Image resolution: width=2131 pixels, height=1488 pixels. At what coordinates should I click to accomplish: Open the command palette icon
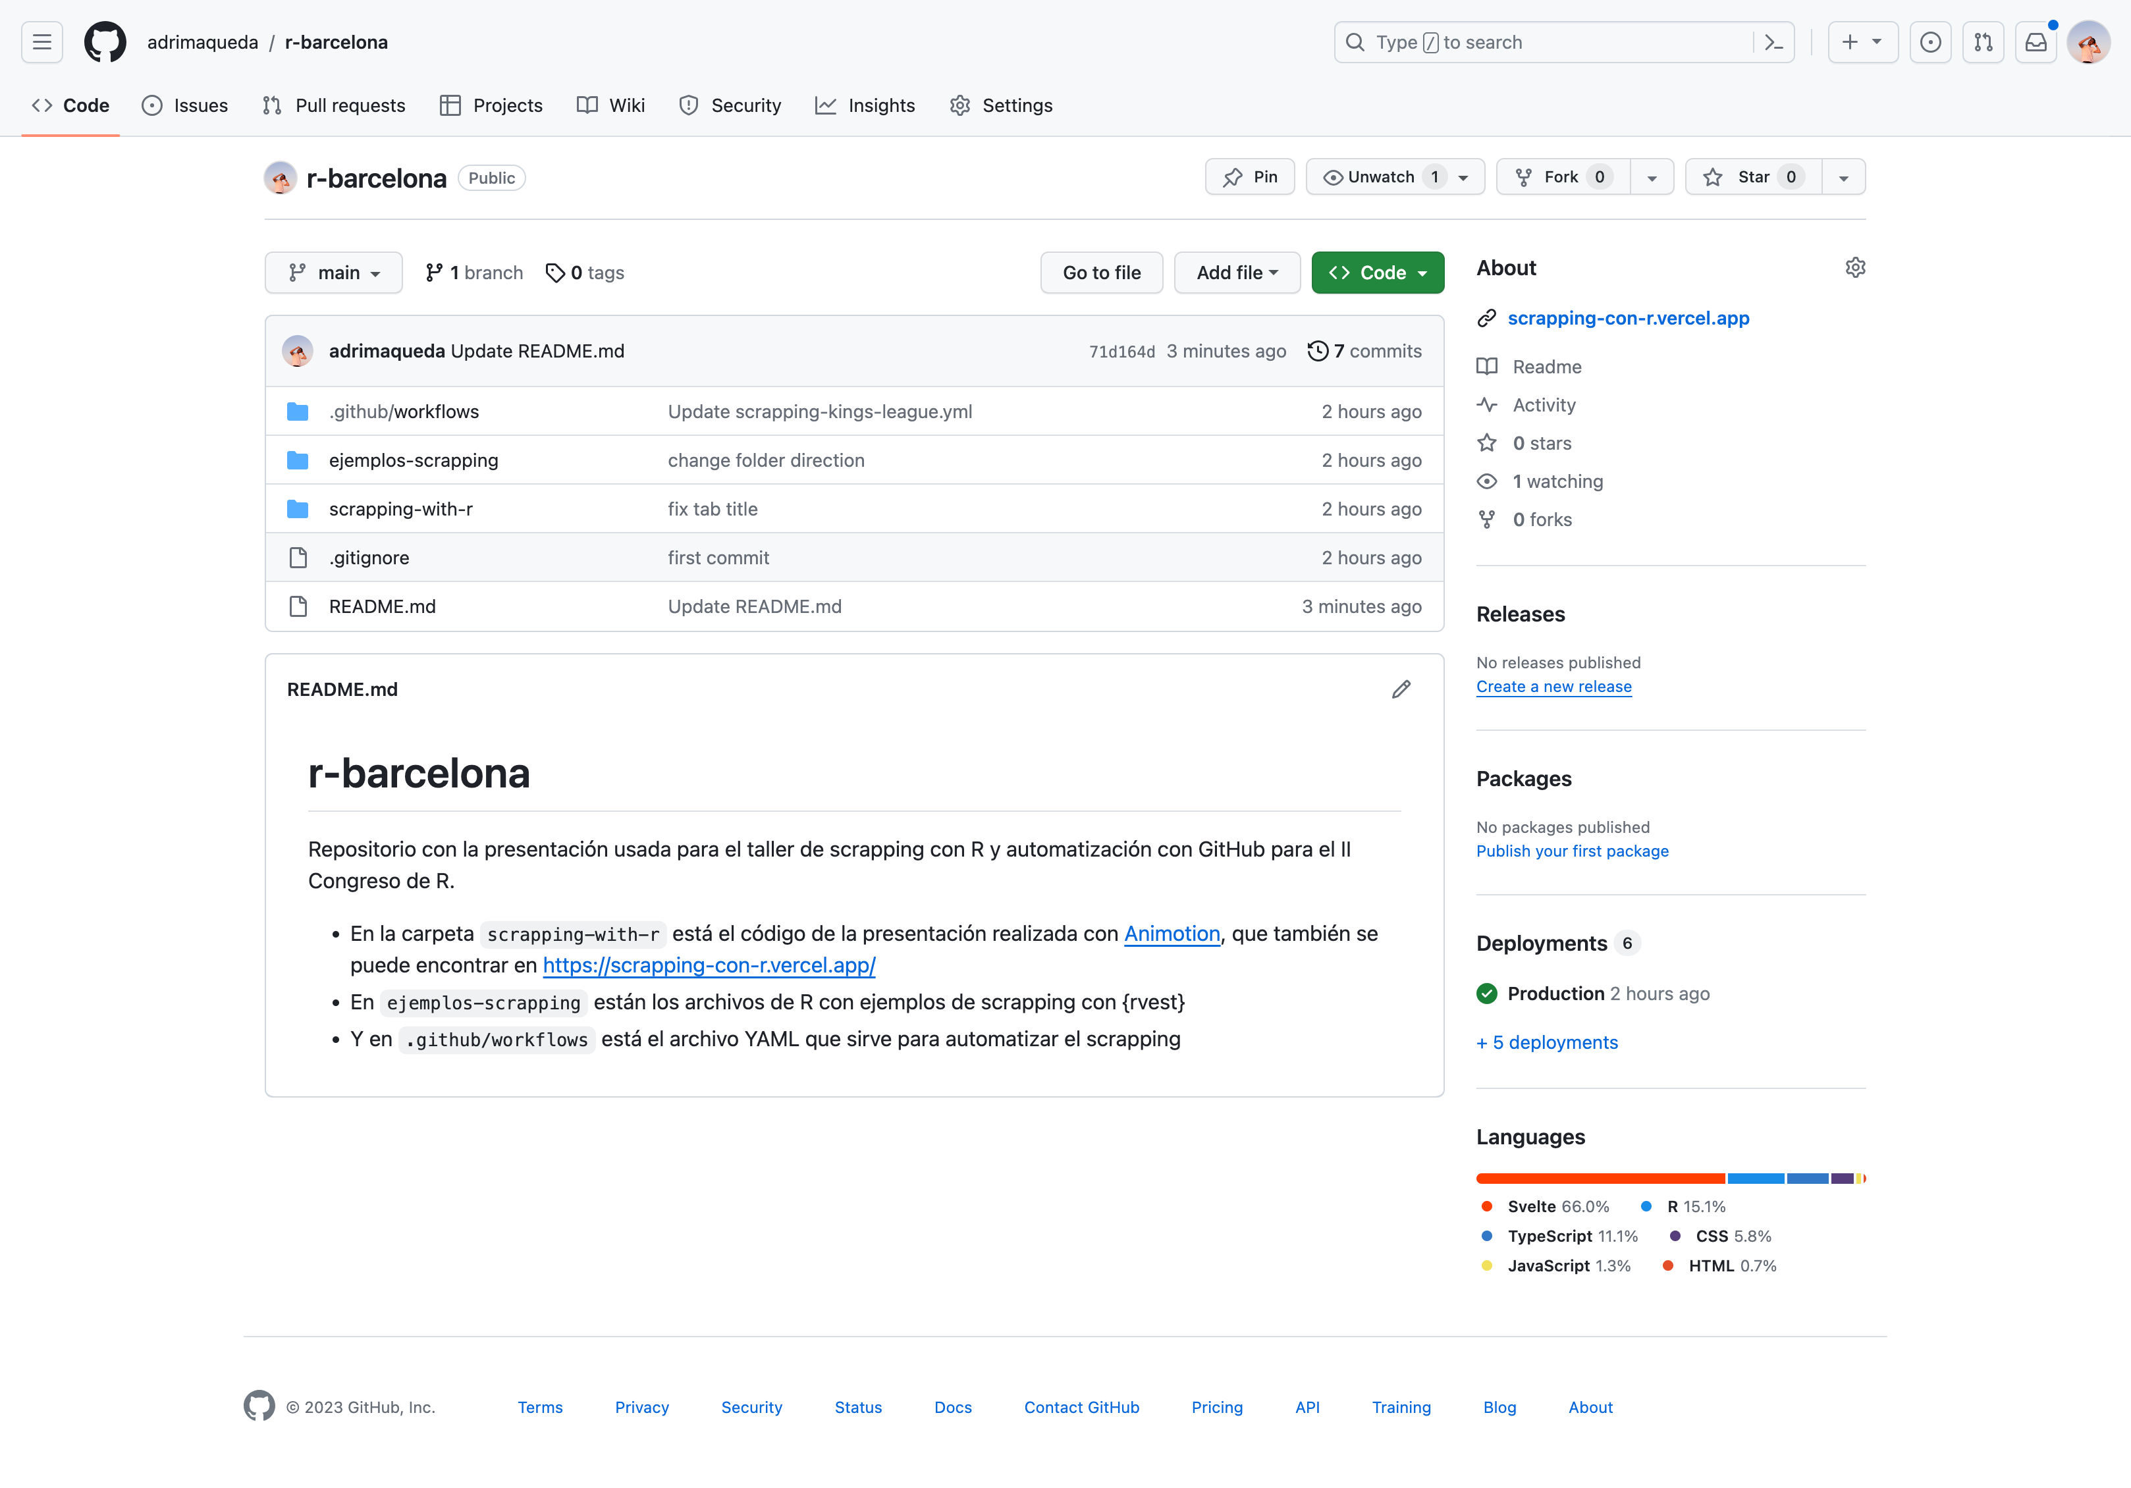coord(1773,41)
